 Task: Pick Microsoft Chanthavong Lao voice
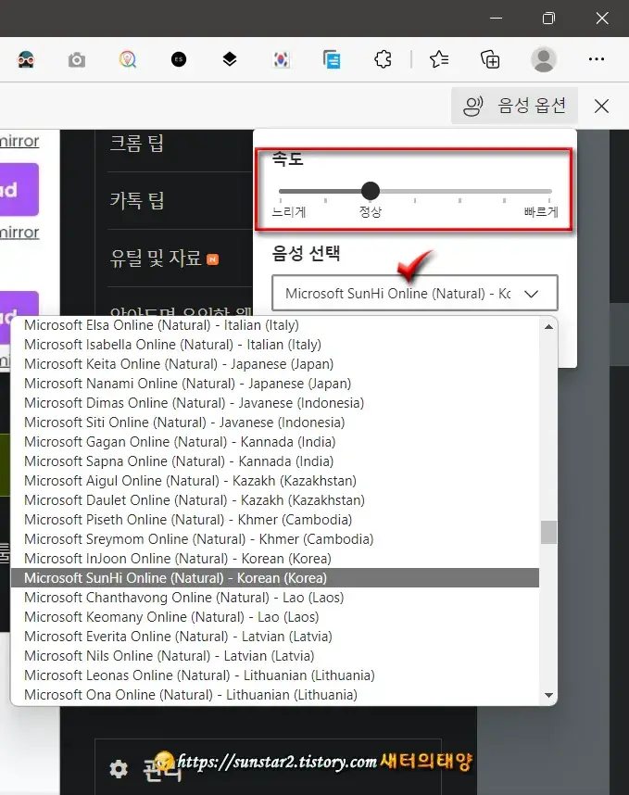pyautogui.click(x=275, y=598)
